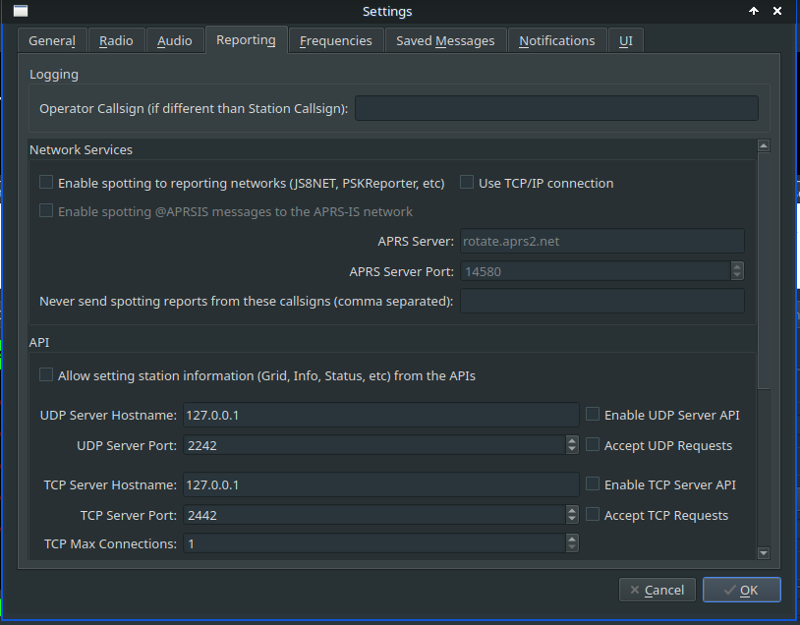Toggle Use TCP/IP connection checkbox
The image size is (800, 625).
tap(467, 183)
